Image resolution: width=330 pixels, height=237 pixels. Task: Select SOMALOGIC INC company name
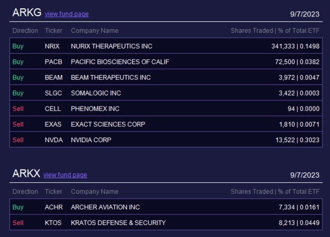click(96, 93)
